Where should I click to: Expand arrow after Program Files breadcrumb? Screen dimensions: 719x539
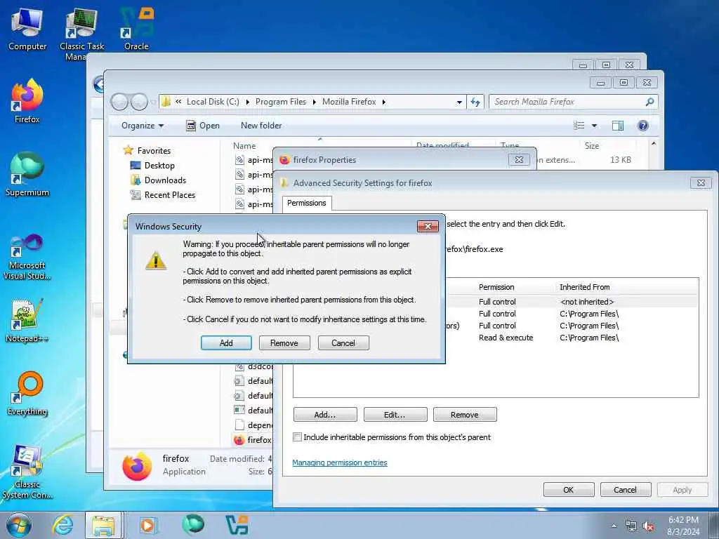314,102
